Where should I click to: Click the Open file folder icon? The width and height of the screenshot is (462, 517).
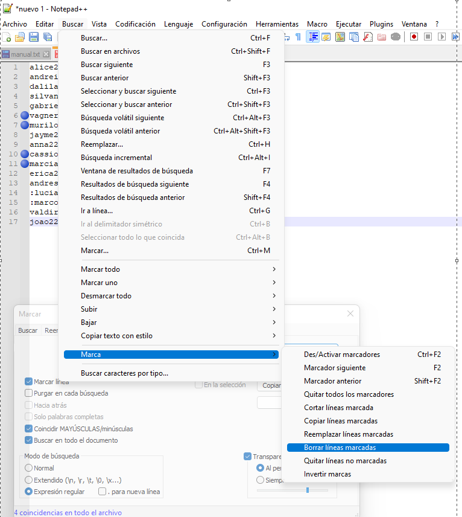pos(20,37)
